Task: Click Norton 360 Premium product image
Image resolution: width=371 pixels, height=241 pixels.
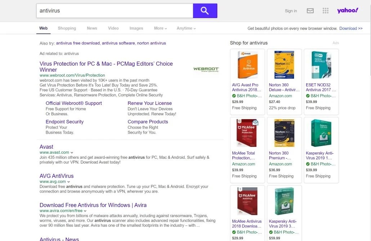Action: click(x=284, y=133)
